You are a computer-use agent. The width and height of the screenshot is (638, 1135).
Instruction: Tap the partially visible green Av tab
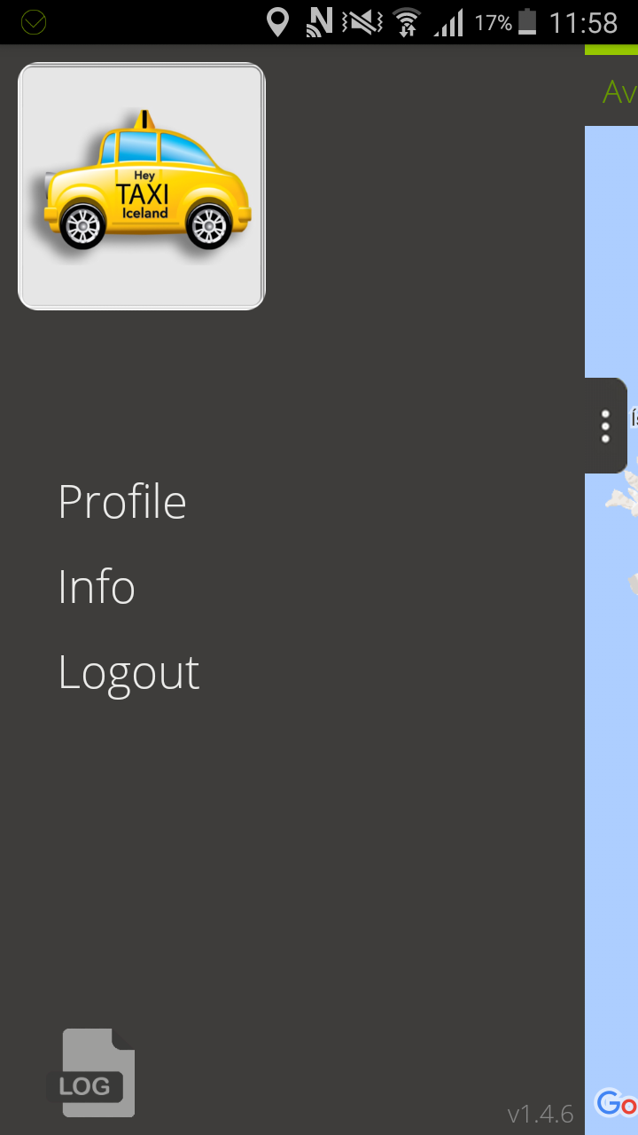[619, 91]
